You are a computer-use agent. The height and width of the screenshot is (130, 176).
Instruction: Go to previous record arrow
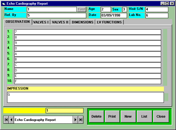point(11,120)
